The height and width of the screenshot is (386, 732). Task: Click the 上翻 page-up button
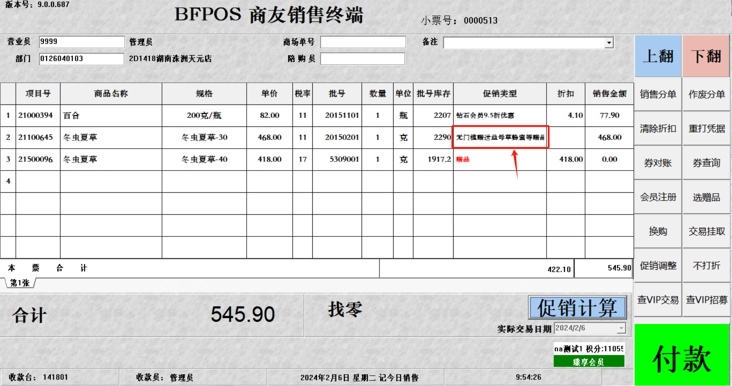(x=658, y=56)
